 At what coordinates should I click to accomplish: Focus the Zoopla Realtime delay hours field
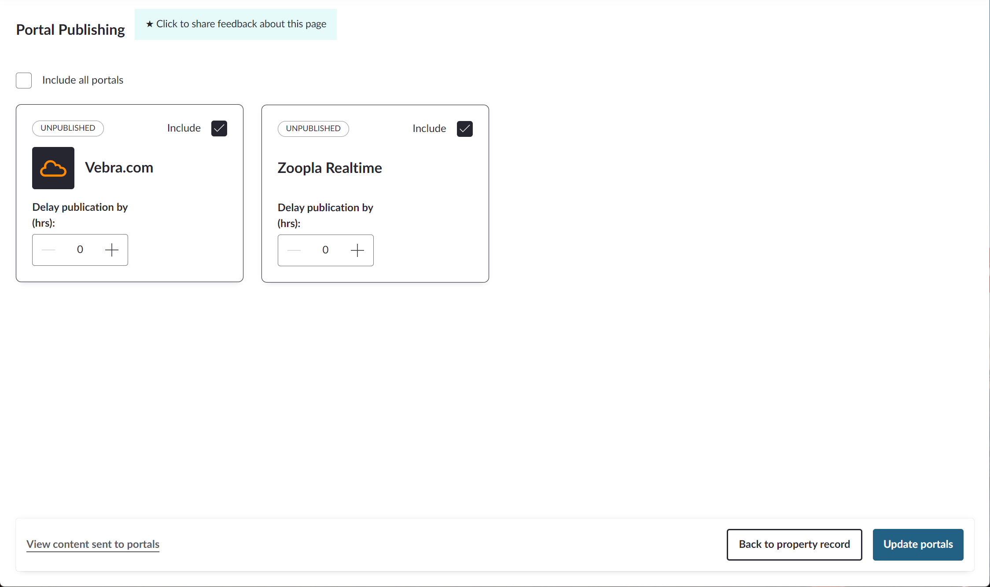click(x=326, y=250)
